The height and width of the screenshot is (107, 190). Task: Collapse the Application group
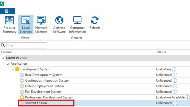(8, 64)
